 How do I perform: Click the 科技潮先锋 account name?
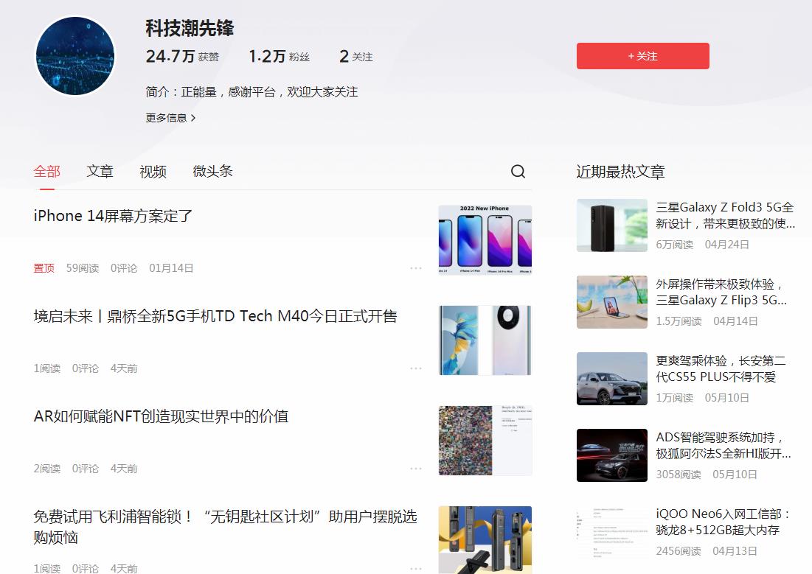(190, 28)
